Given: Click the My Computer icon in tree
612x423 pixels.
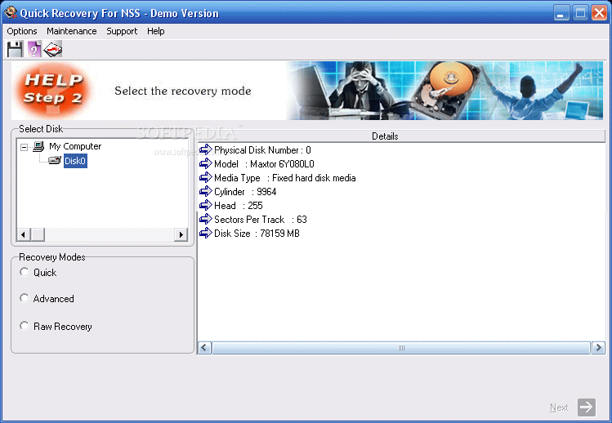Looking at the screenshot, I should coord(38,146).
